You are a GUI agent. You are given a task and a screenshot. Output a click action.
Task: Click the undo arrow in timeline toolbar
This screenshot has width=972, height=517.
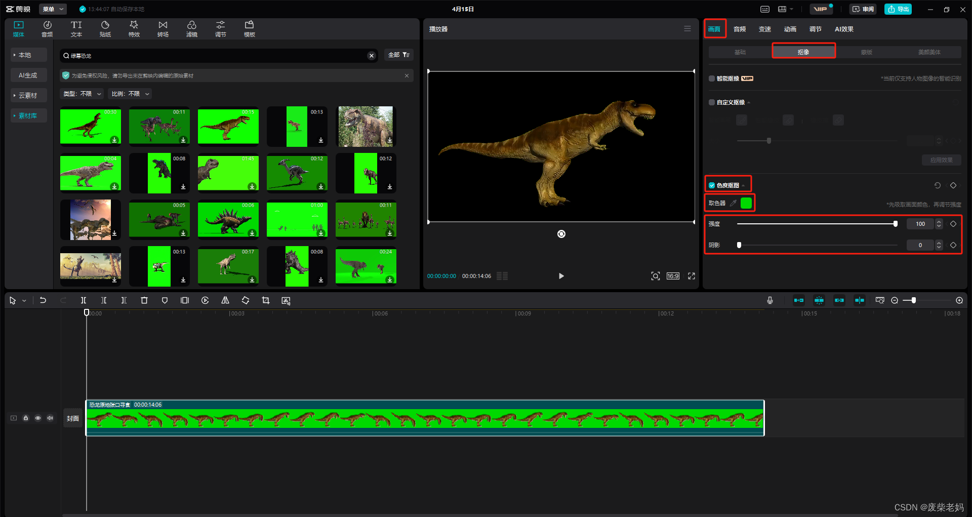click(x=43, y=300)
